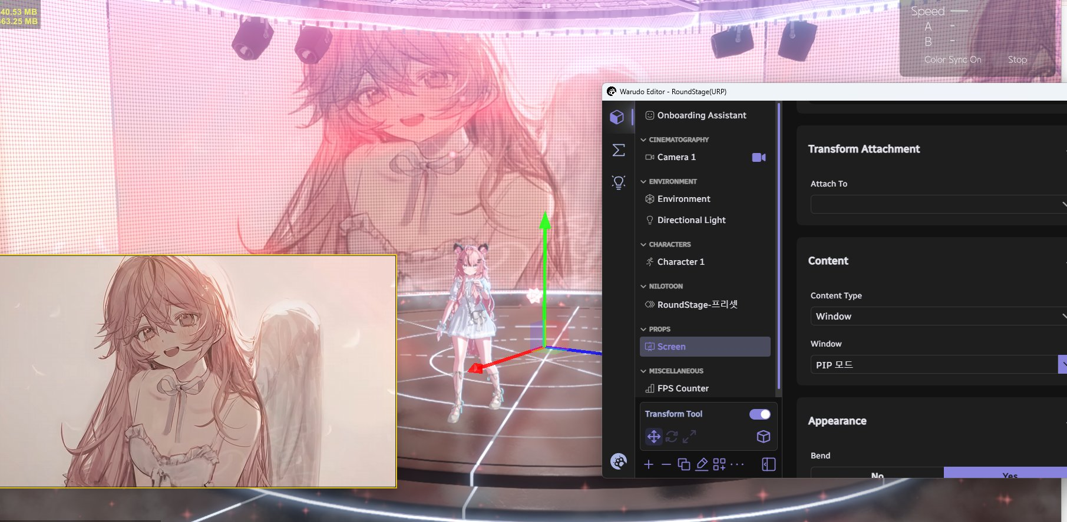Viewport: 1067px width, 522px height.
Task: Click the red X-axis gizmo arrow
Action: (476, 368)
